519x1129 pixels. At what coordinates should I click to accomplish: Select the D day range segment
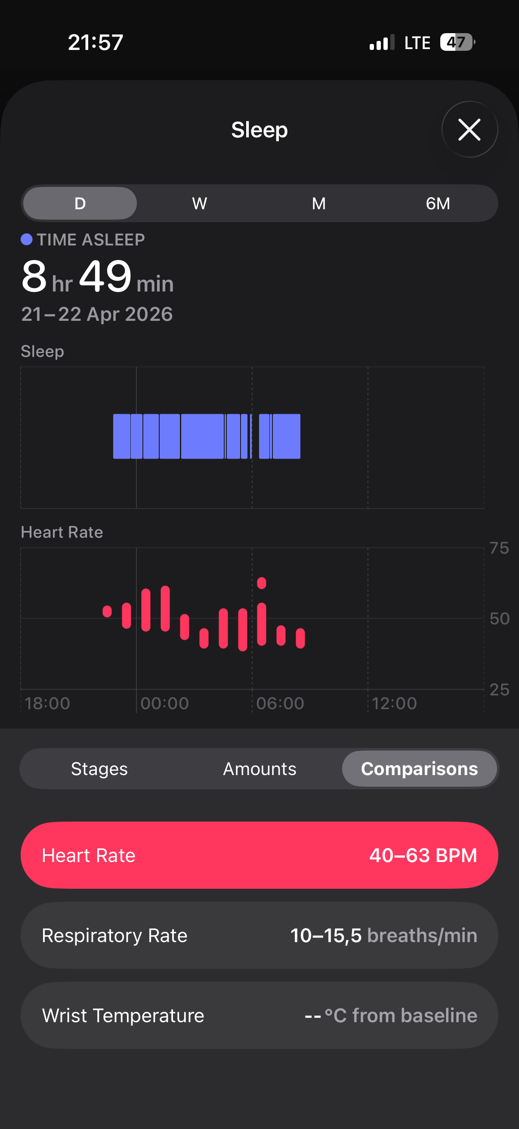80,203
